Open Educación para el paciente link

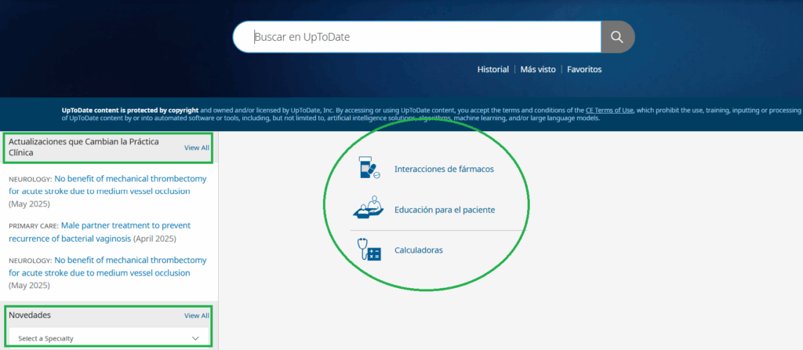click(x=445, y=210)
